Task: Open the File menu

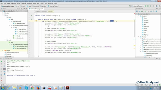Action: click(x=2, y=3)
